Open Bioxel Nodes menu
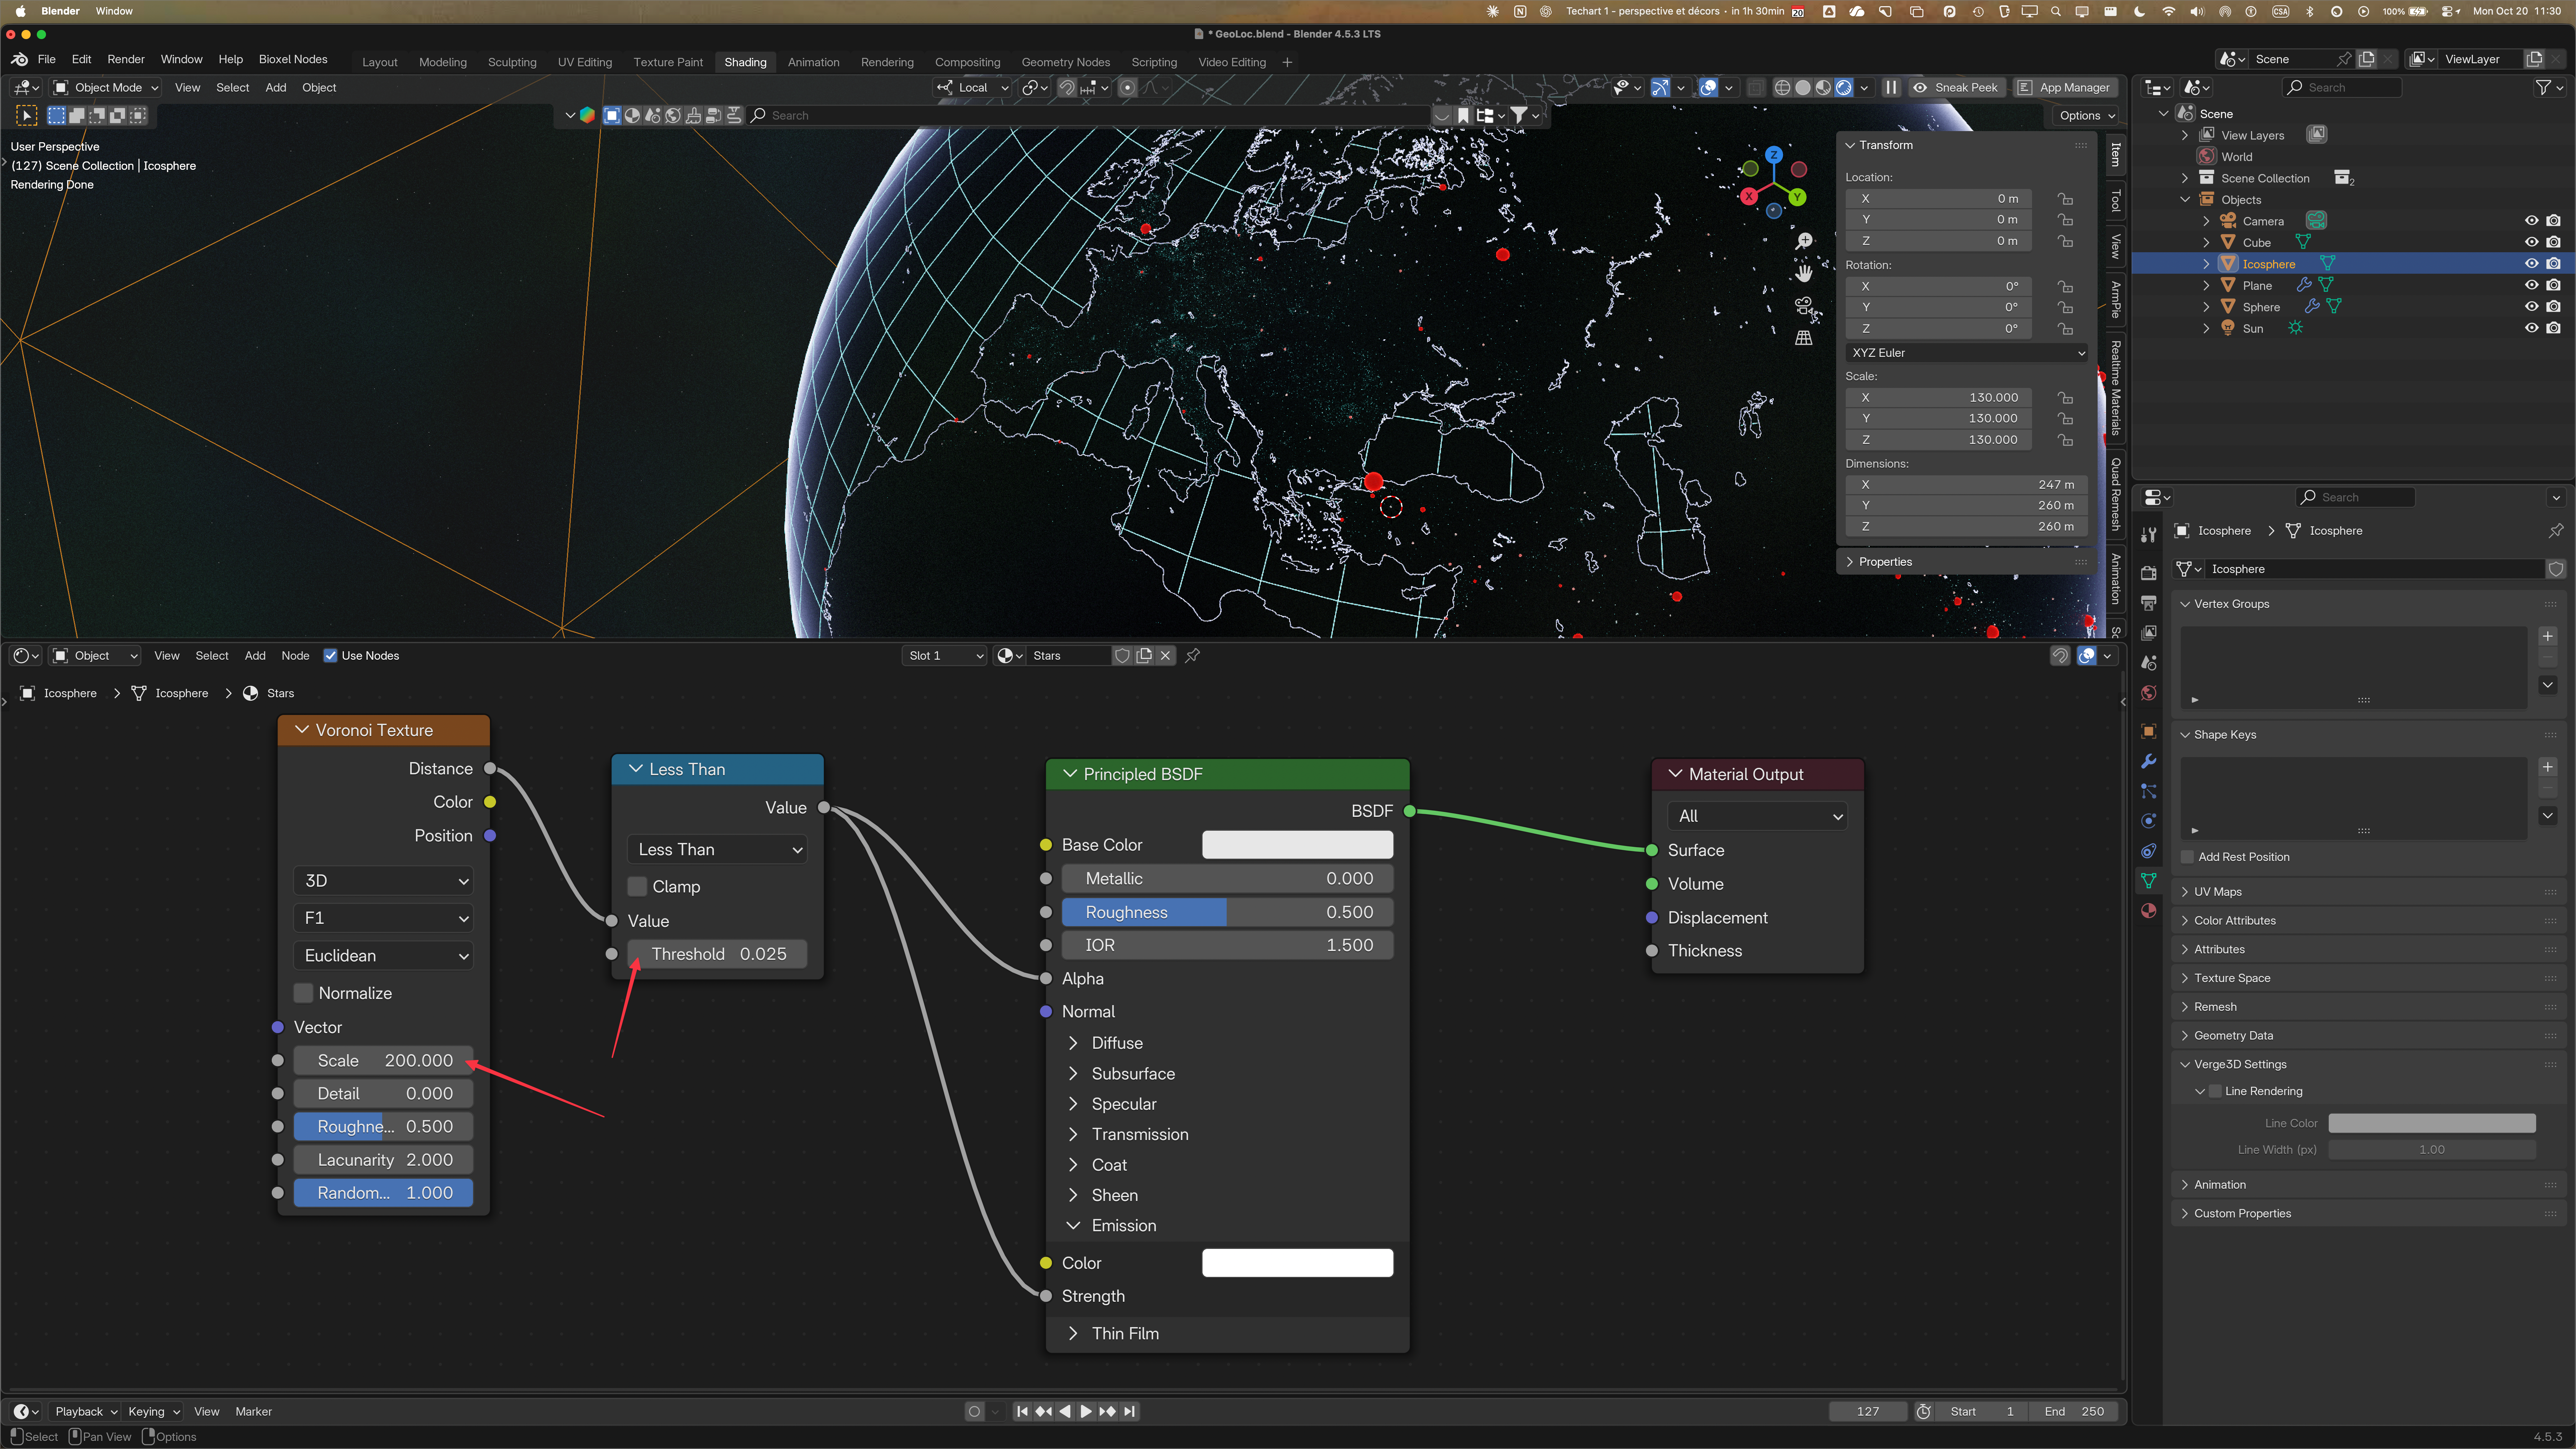The image size is (2576, 1449). pos(293,59)
